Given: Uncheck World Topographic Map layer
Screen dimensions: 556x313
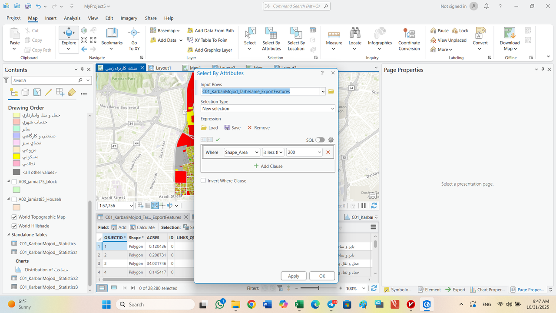Looking at the screenshot, I should [14, 217].
